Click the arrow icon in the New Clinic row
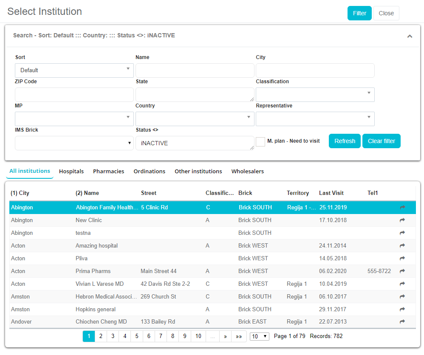 (402, 220)
